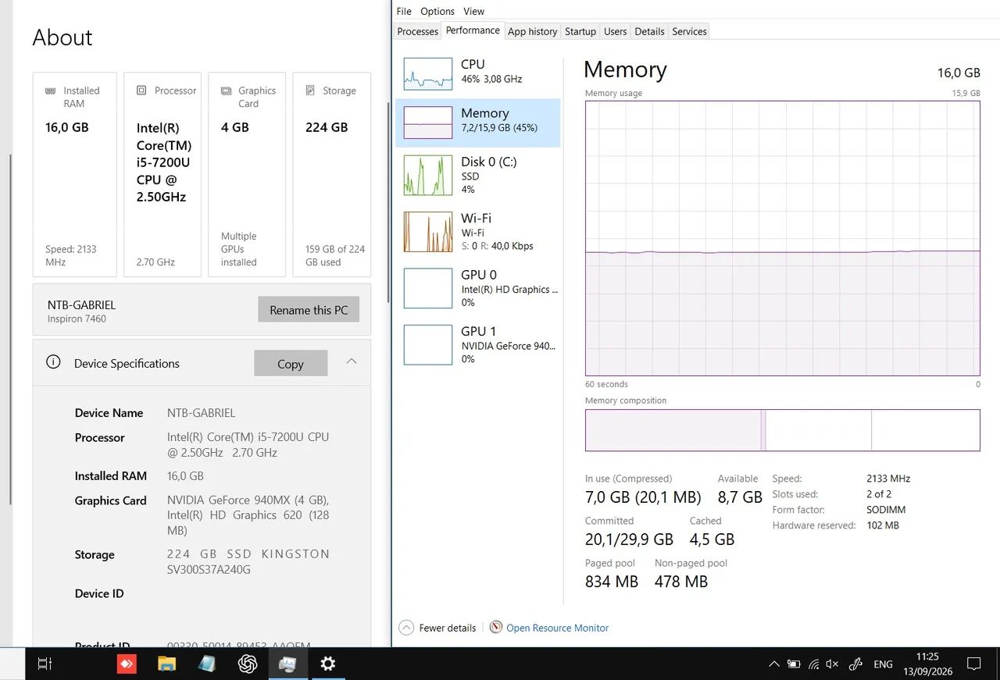Show GPU 1 NVIDIA GeForce performance
This screenshot has width=1000, height=680.
tap(477, 344)
